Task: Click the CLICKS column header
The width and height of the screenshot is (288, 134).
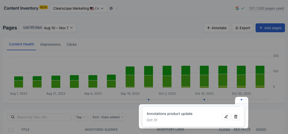Action: (x=224, y=130)
